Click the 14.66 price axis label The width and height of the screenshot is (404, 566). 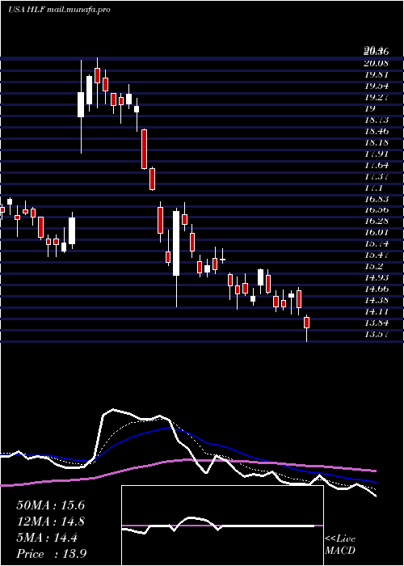[376, 289]
